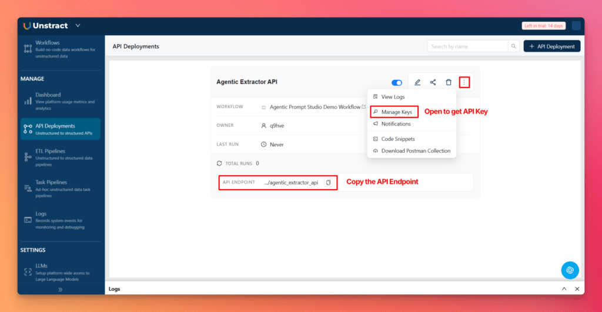Viewport: 602px width, 312px height.
Task: Close the Logs panel
Action: pos(577,289)
